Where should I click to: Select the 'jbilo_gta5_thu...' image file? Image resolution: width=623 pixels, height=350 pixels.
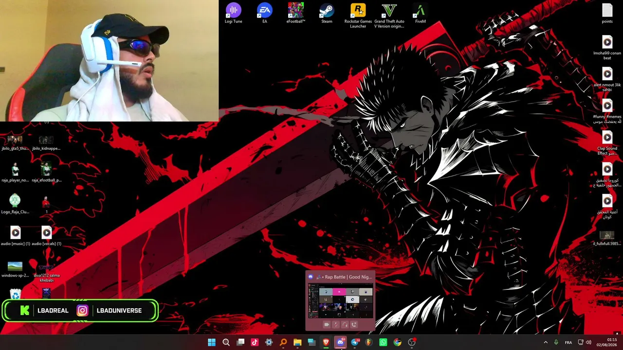coord(15,142)
